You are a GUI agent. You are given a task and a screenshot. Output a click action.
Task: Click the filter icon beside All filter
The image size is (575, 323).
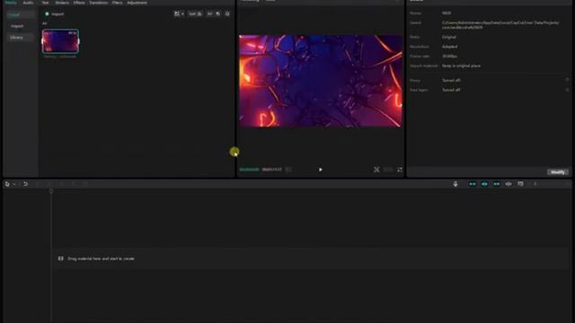point(217,14)
